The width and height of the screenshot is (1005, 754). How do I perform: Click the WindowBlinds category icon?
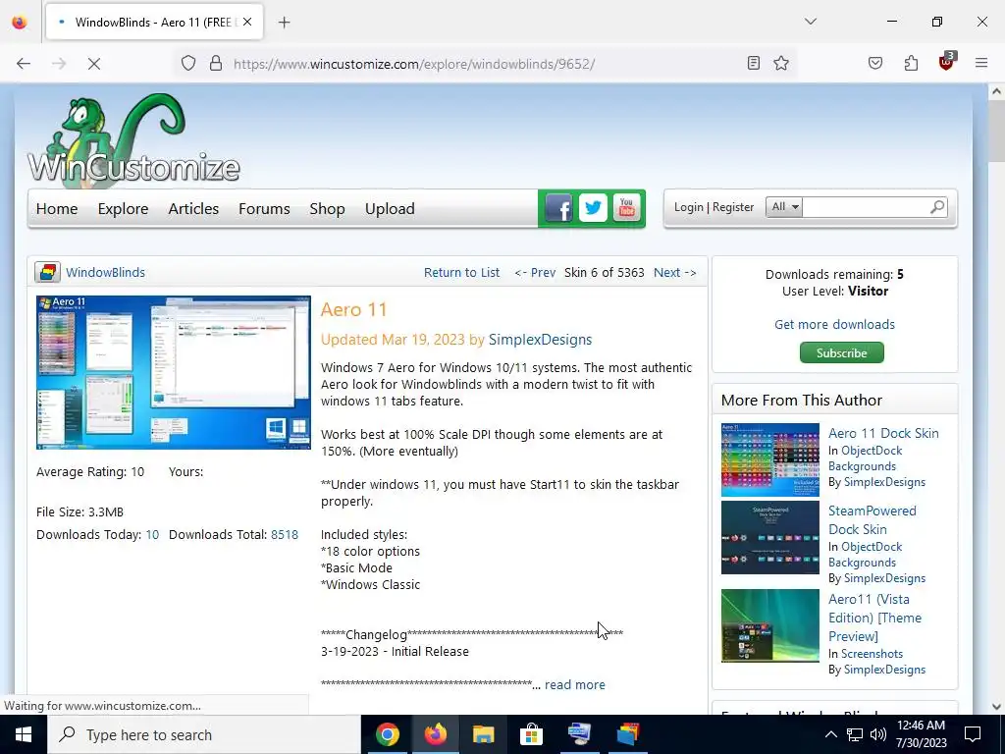click(x=47, y=273)
